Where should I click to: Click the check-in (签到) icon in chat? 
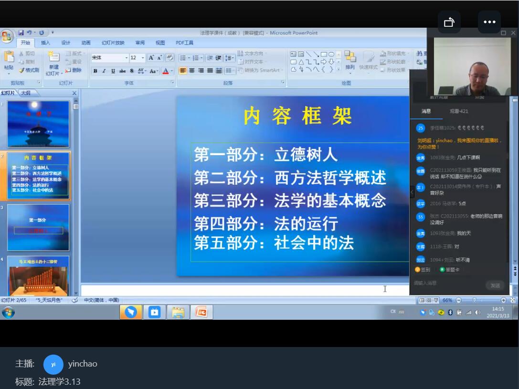418,270
